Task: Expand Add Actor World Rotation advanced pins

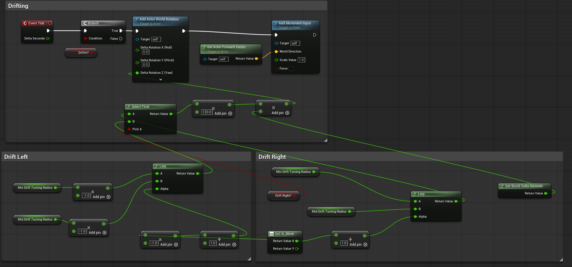Action: pyautogui.click(x=161, y=79)
